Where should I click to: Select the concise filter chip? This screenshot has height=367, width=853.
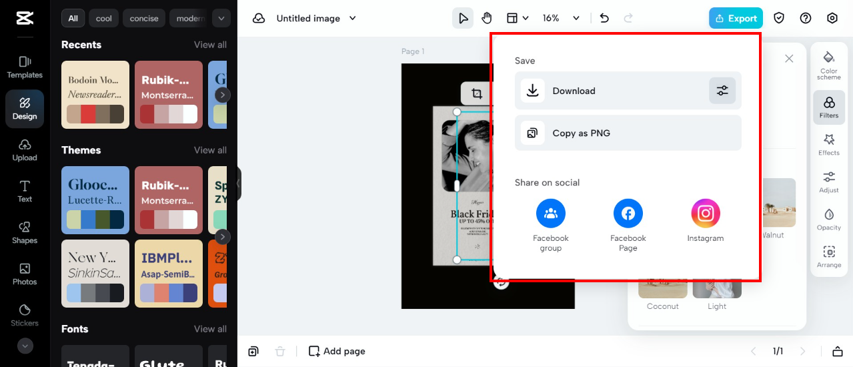[144, 18]
